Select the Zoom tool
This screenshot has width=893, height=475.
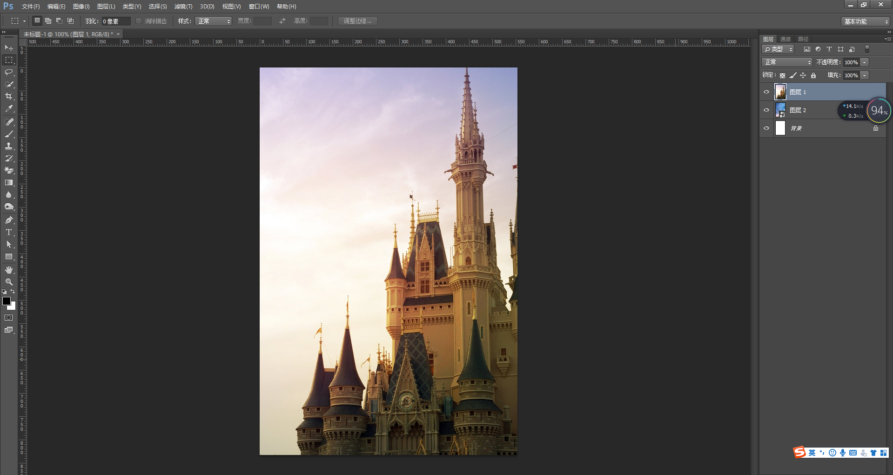(9, 282)
